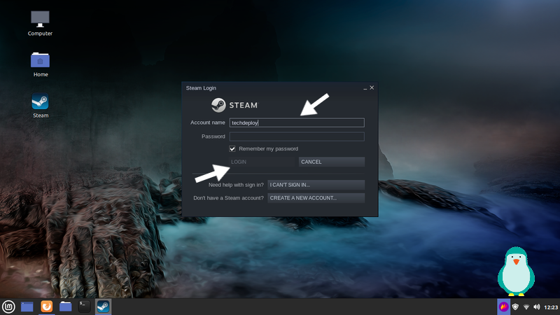The height and width of the screenshot is (315, 560).
Task: Click the Account name label
Action: [207, 122]
